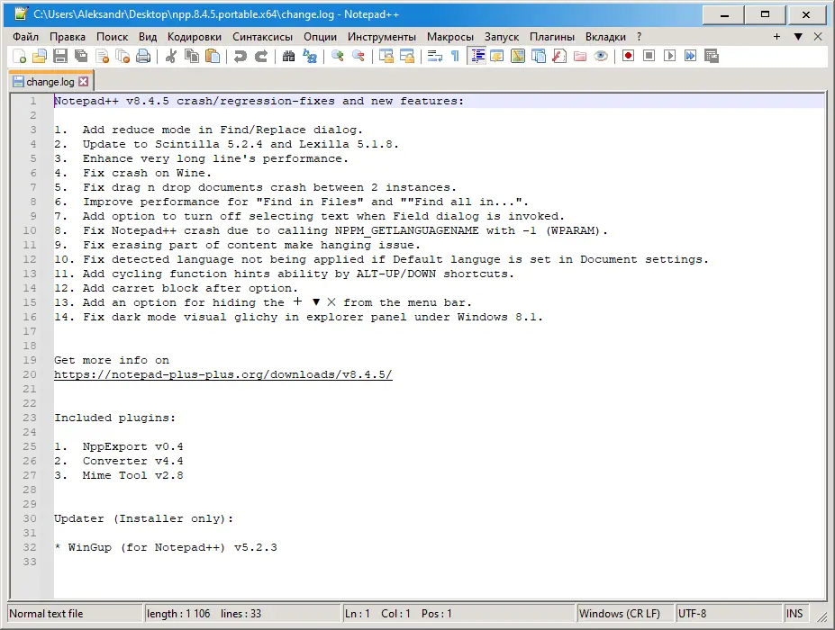Redo action with toolbar arrow
The image size is (835, 630).
pyautogui.click(x=260, y=56)
